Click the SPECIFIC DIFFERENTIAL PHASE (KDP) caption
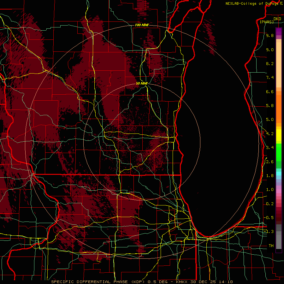 [x=98, y=282]
